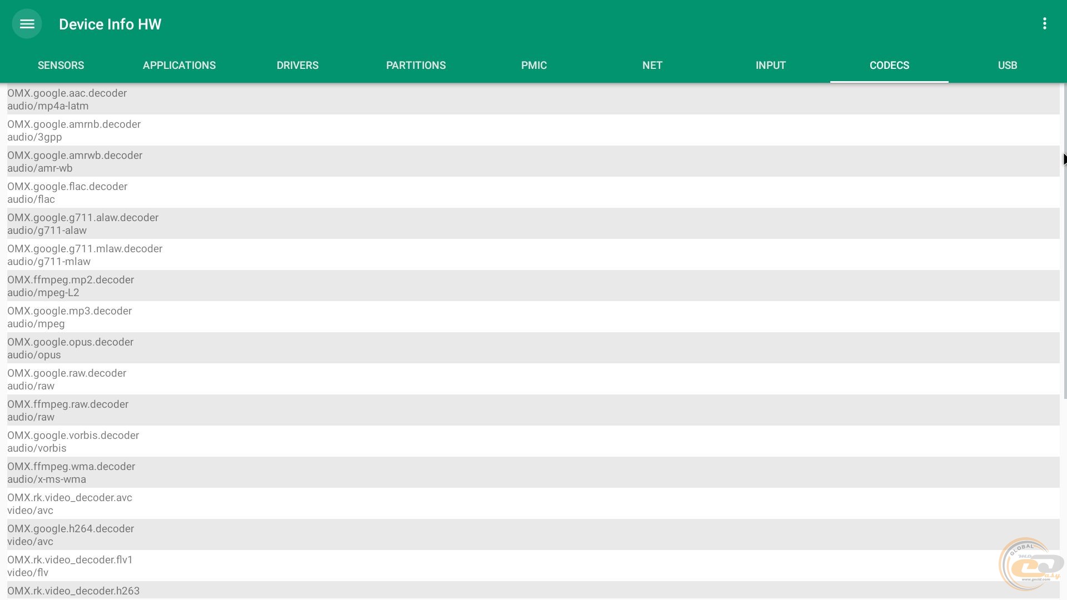Switch to the INPUT tab
Viewport: 1067px width, 600px height.
pyautogui.click(x=771, y=66)
